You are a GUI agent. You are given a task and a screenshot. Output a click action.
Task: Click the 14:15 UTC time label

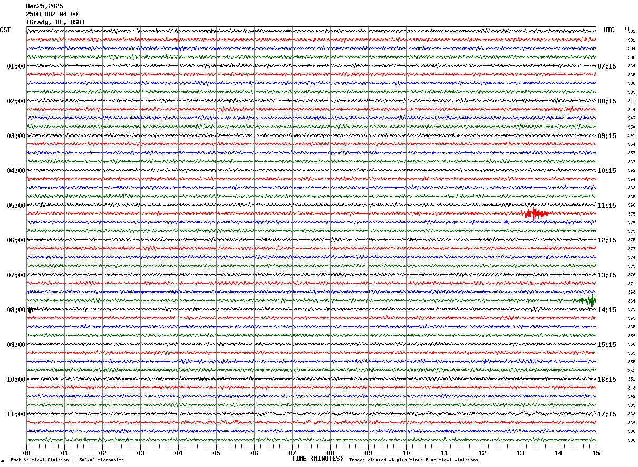[x=607, y=310]
